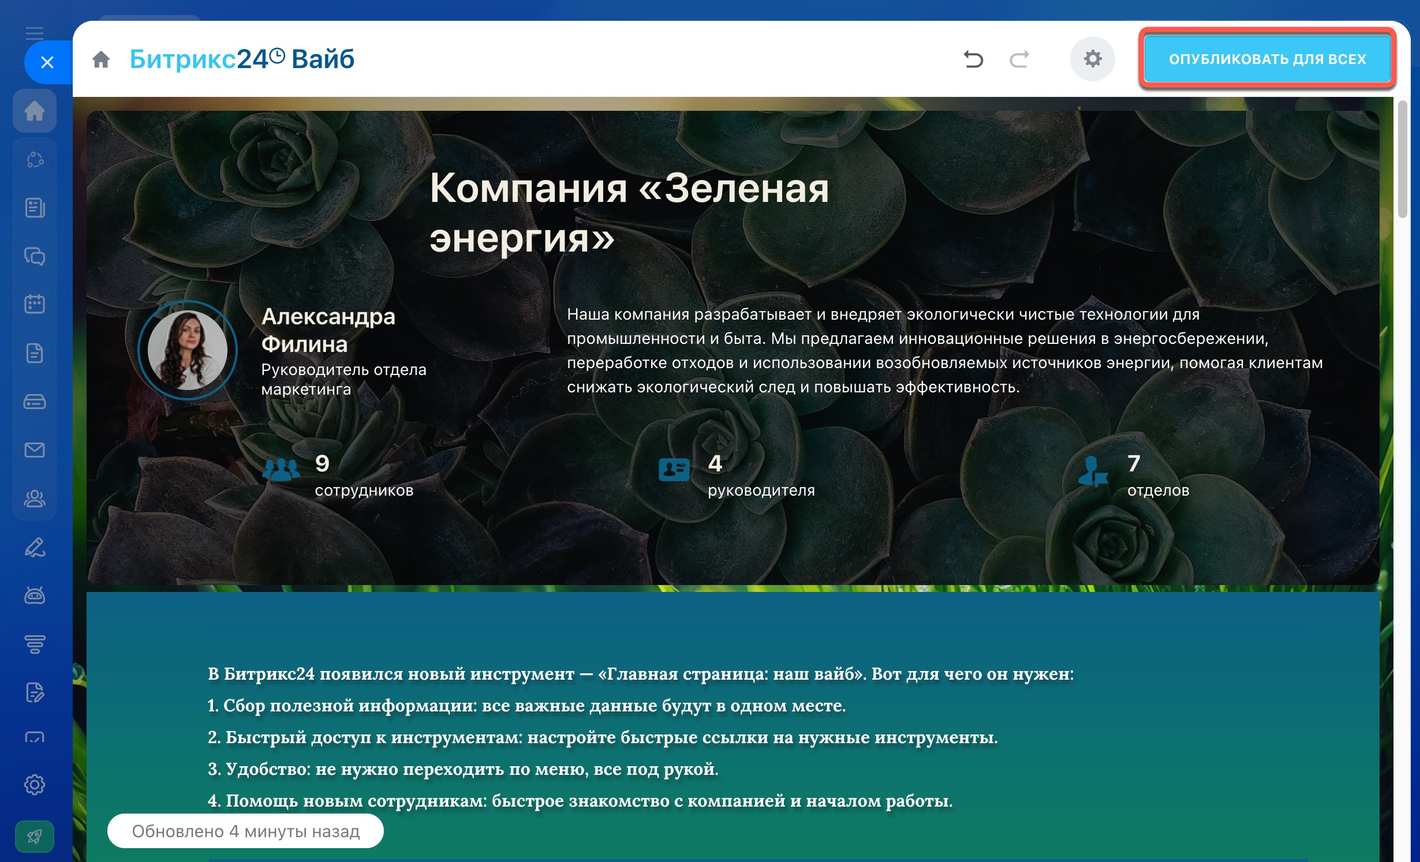Open settings gear in left sidebar

(x=35, y=785)
